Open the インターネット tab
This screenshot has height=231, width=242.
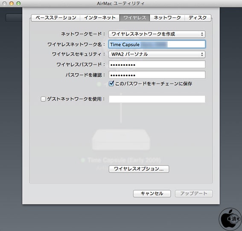(100, 18)
